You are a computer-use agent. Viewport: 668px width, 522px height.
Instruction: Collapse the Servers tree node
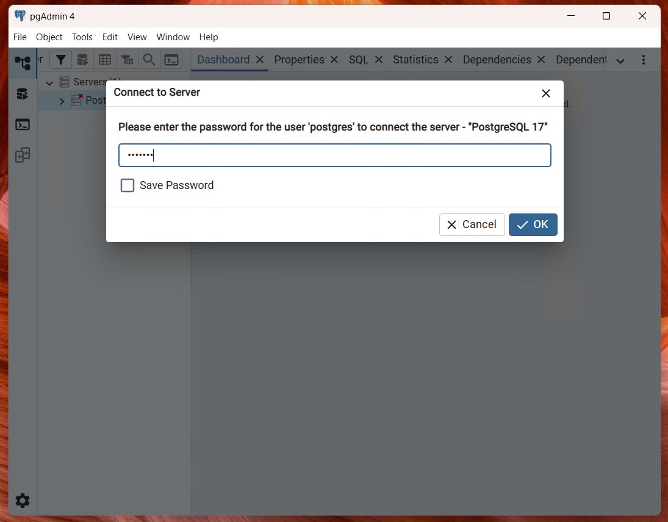[x=49, y=82]
